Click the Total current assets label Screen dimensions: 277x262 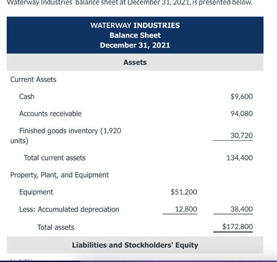point(54,158)
